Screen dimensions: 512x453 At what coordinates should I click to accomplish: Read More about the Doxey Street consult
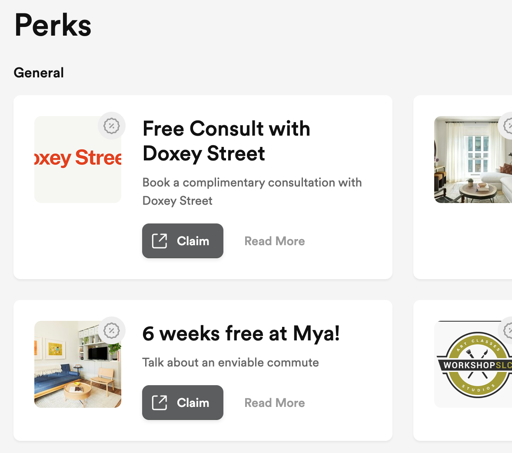point(275,241)
